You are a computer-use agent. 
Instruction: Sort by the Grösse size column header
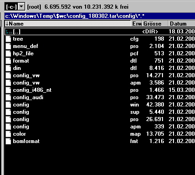(155, 24)
